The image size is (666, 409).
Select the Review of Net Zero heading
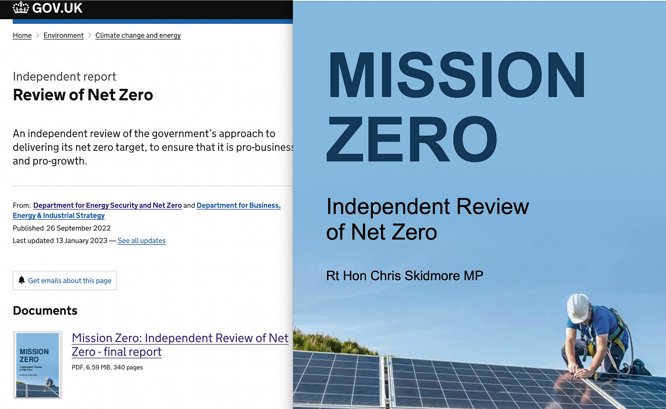pyautogui.click(x=83, y=95)
